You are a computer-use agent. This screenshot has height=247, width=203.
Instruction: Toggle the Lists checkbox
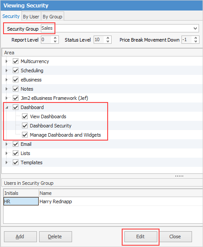click(x=15, y=153)
